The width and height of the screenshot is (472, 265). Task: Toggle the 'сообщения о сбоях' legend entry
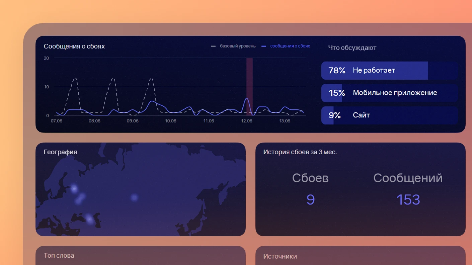point(286,46)
